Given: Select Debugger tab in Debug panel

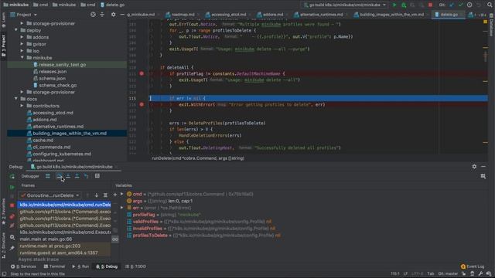Looking at the screenshot, I should pos(30,176).
